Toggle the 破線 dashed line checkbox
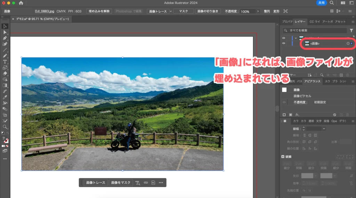This screenshot has height=198, width=356. [x=283, y=156]
